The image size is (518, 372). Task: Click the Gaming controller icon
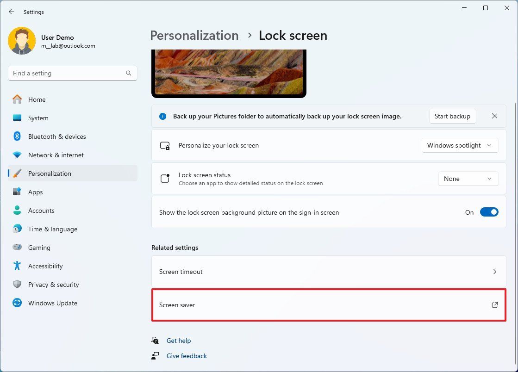pos(18,248)
